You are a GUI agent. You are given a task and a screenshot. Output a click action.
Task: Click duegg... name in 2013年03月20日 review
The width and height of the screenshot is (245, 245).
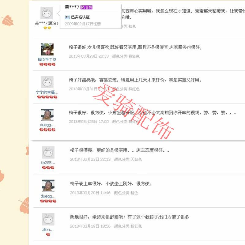[48, 196]
